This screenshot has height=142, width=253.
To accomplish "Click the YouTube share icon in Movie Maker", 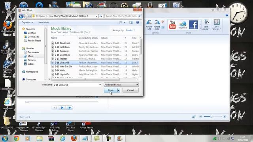I will [172, 24].
